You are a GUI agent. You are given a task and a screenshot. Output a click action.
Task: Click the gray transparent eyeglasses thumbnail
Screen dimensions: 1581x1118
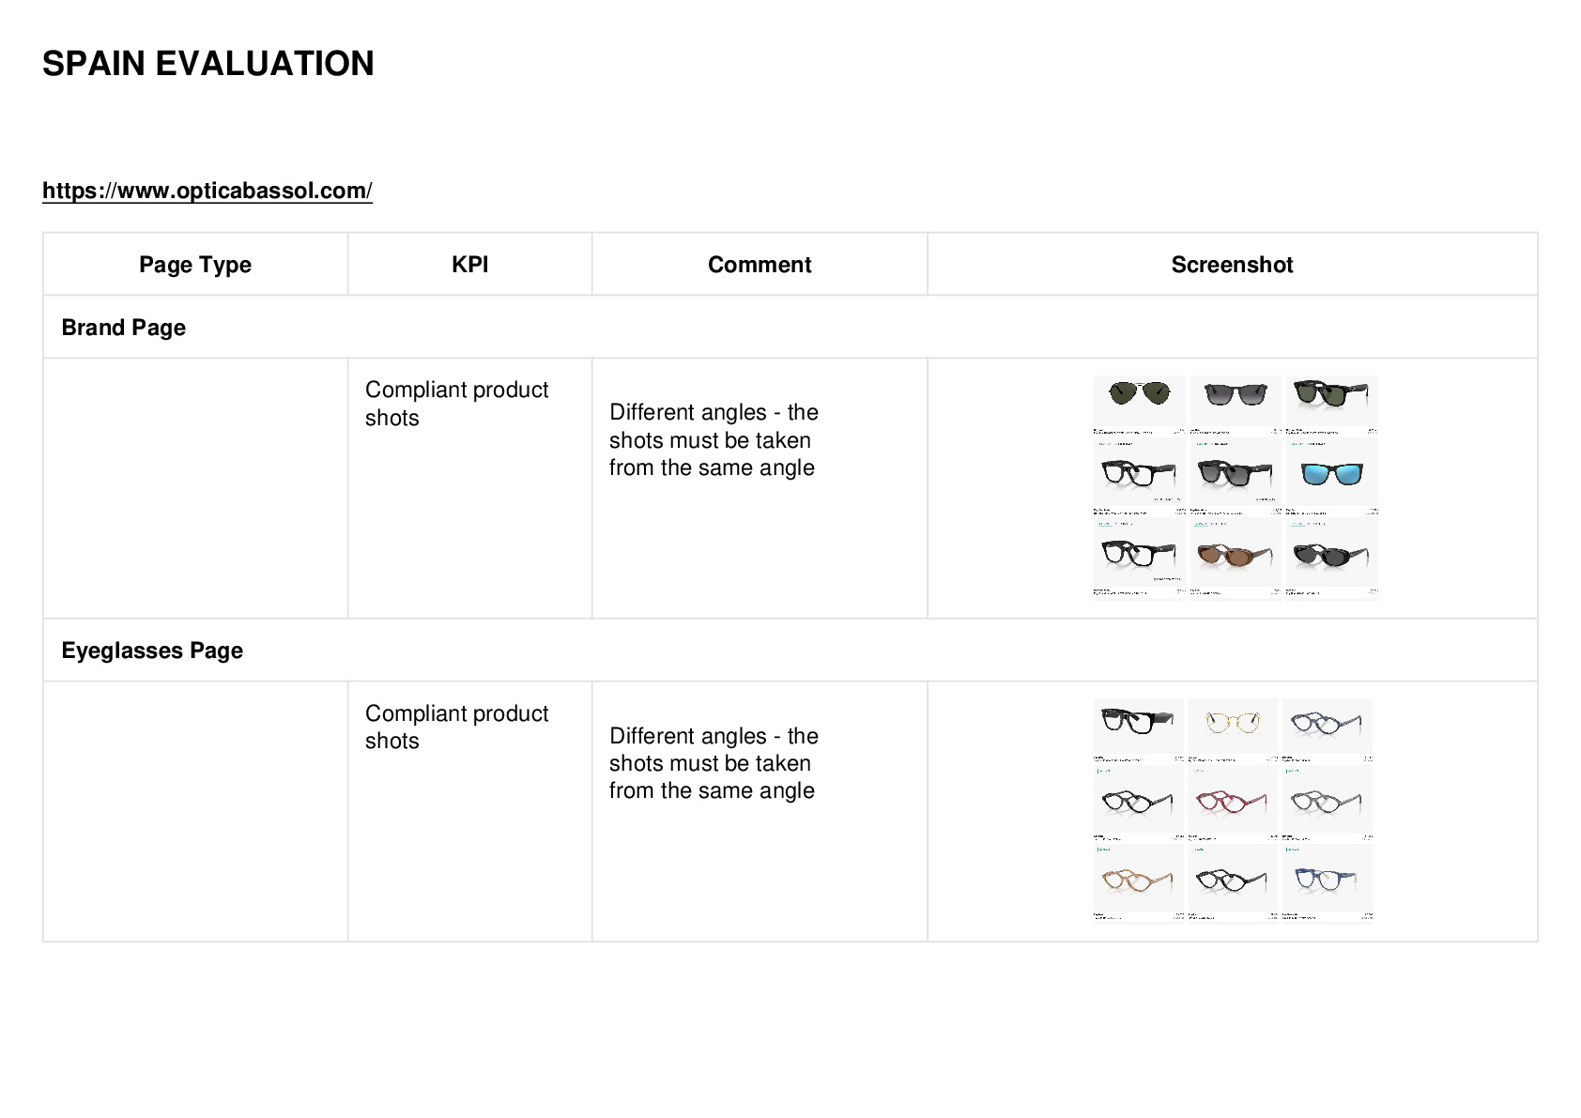1326,801
